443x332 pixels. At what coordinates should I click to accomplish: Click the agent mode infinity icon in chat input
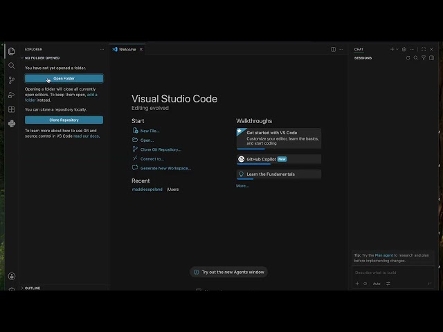click(x=365, y=284)
